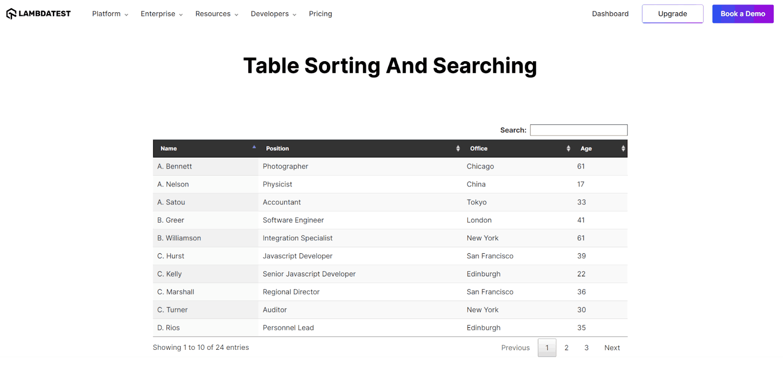This screenshot has width=783, height=385.
Task: Click name cell A. Satou
Action: coord(206,202)
